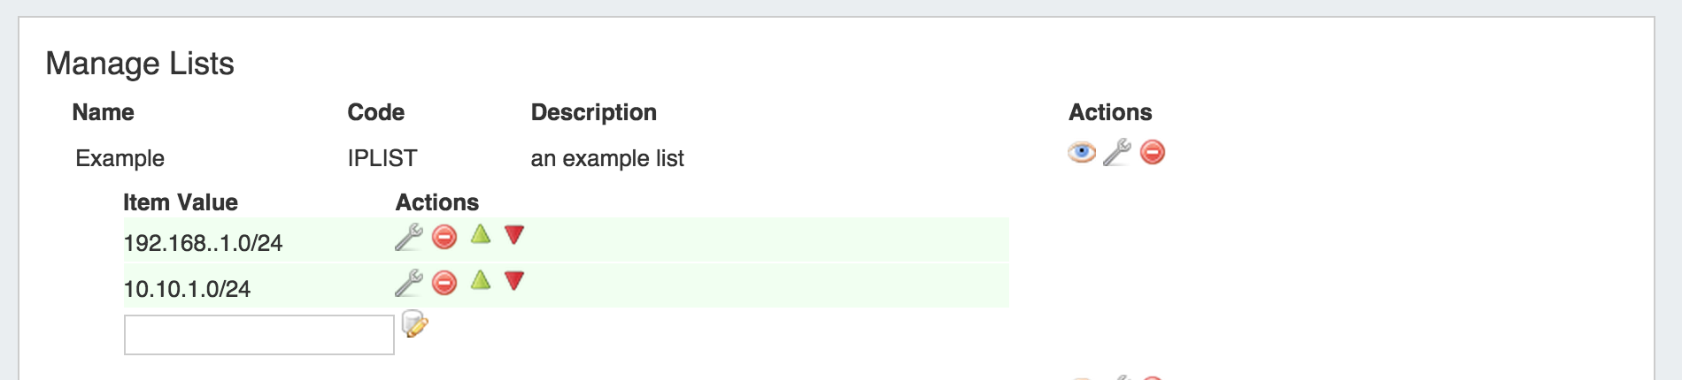Delete the Example list

click(x=1152, y=153)
